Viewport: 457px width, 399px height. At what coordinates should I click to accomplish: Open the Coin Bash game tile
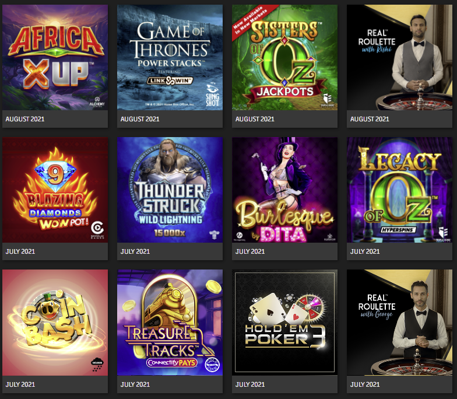coord(55,323)
